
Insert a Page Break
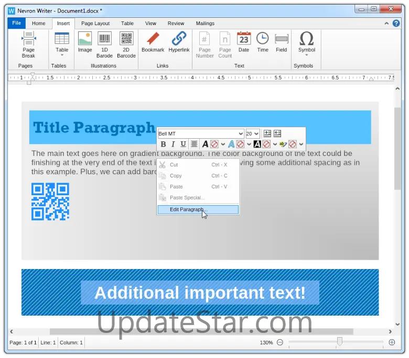coord(28,44)
